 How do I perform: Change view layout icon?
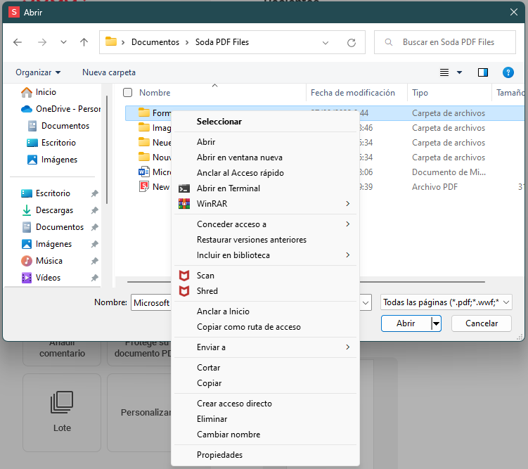(444, 72)
